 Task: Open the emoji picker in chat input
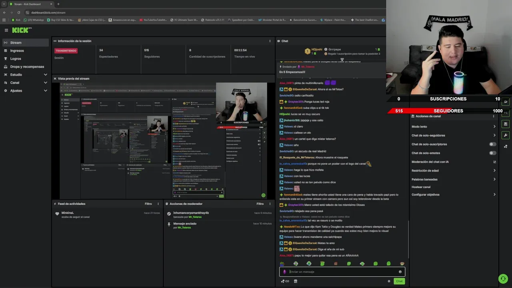[x=400, y=272]
